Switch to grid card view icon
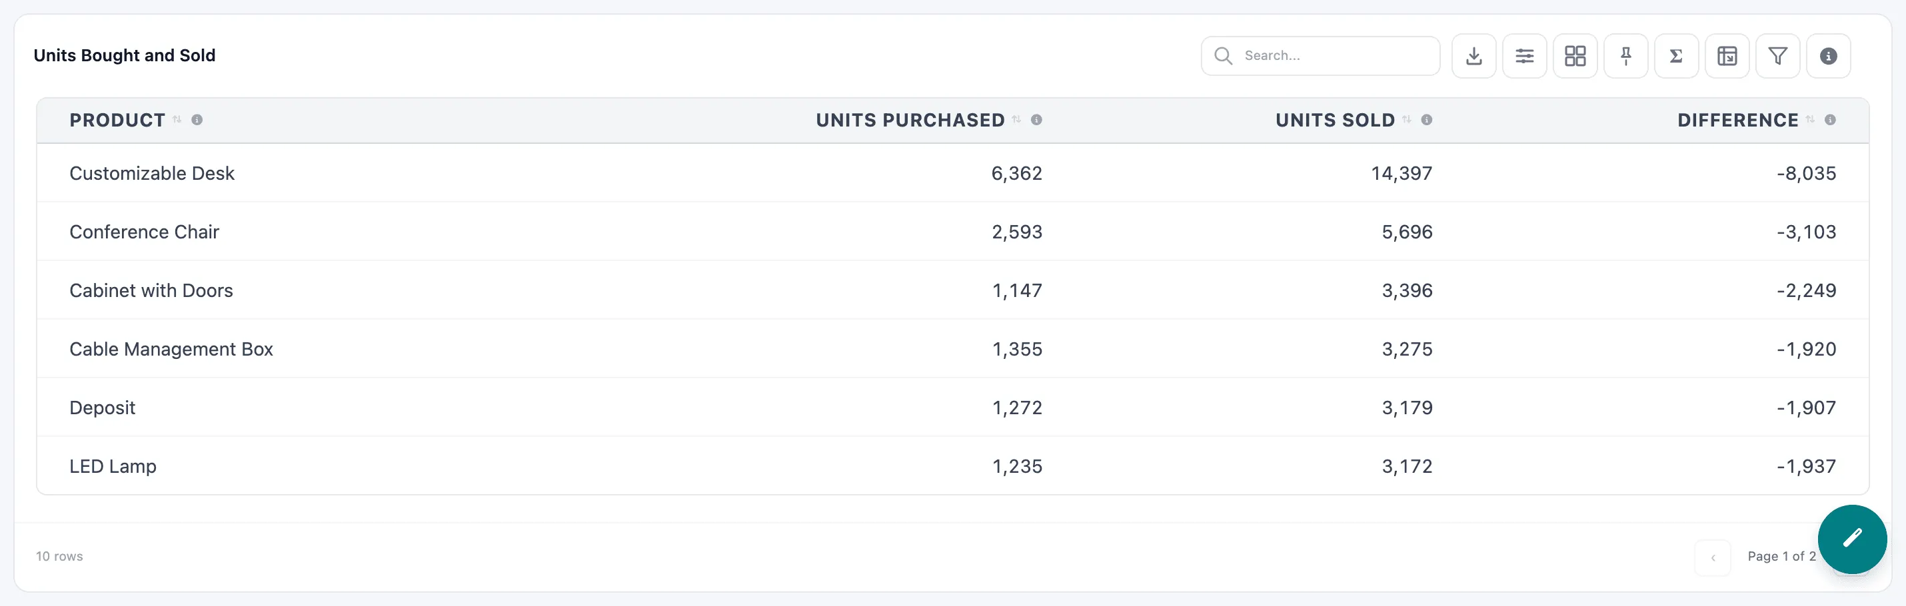The width and height of the screenshot is (1906, 606). [1575, 56]
